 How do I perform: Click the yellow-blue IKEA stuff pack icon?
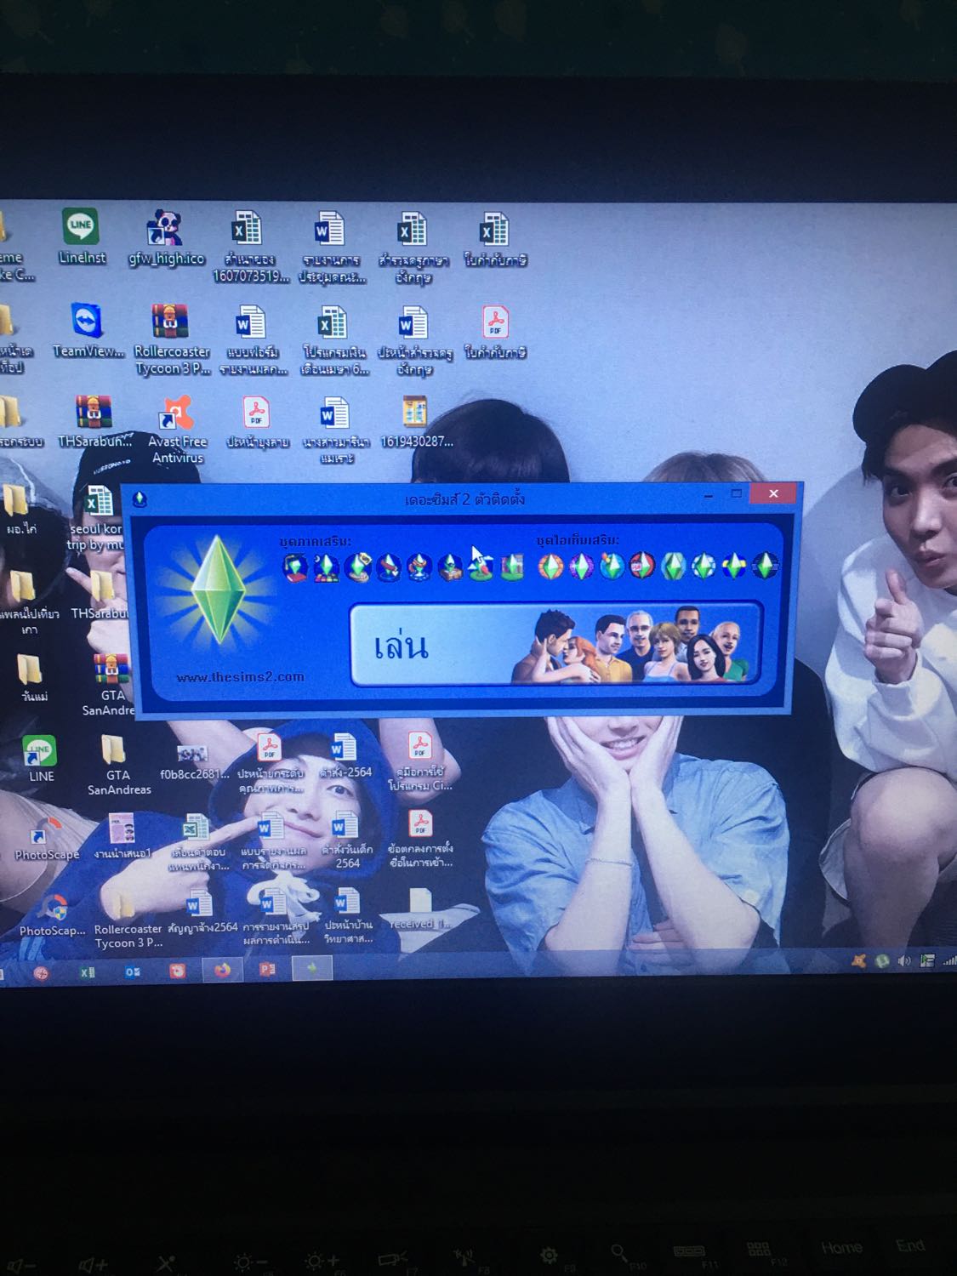click(734, 566)
